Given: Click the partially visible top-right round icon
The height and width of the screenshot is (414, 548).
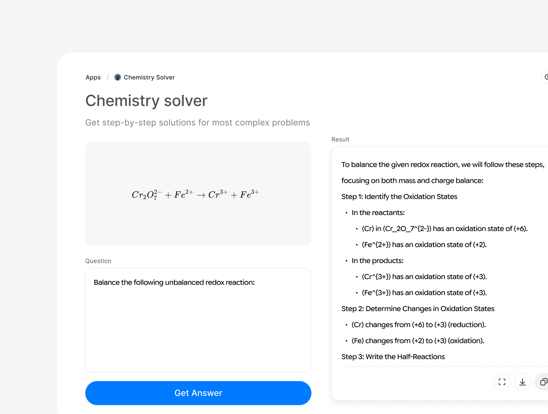Looking at the screenshot, I should click(545, 77).
